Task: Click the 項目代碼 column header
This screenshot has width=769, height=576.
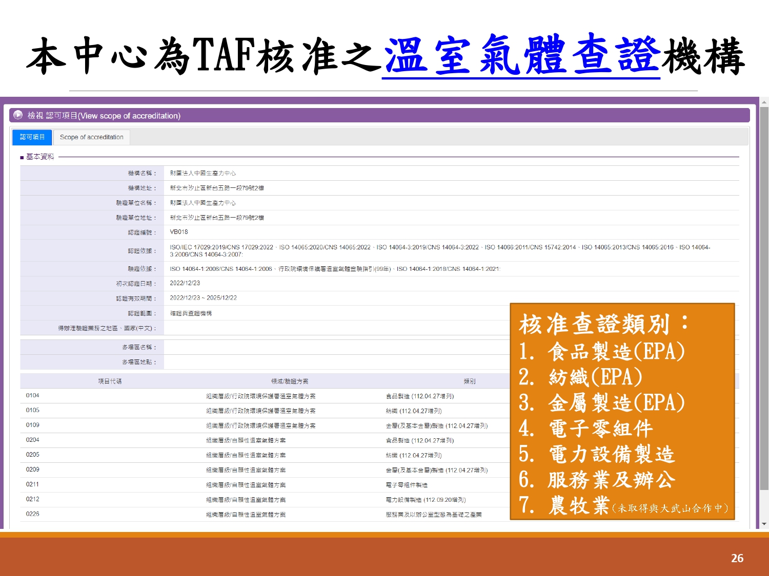Action: tap(110, 381)
